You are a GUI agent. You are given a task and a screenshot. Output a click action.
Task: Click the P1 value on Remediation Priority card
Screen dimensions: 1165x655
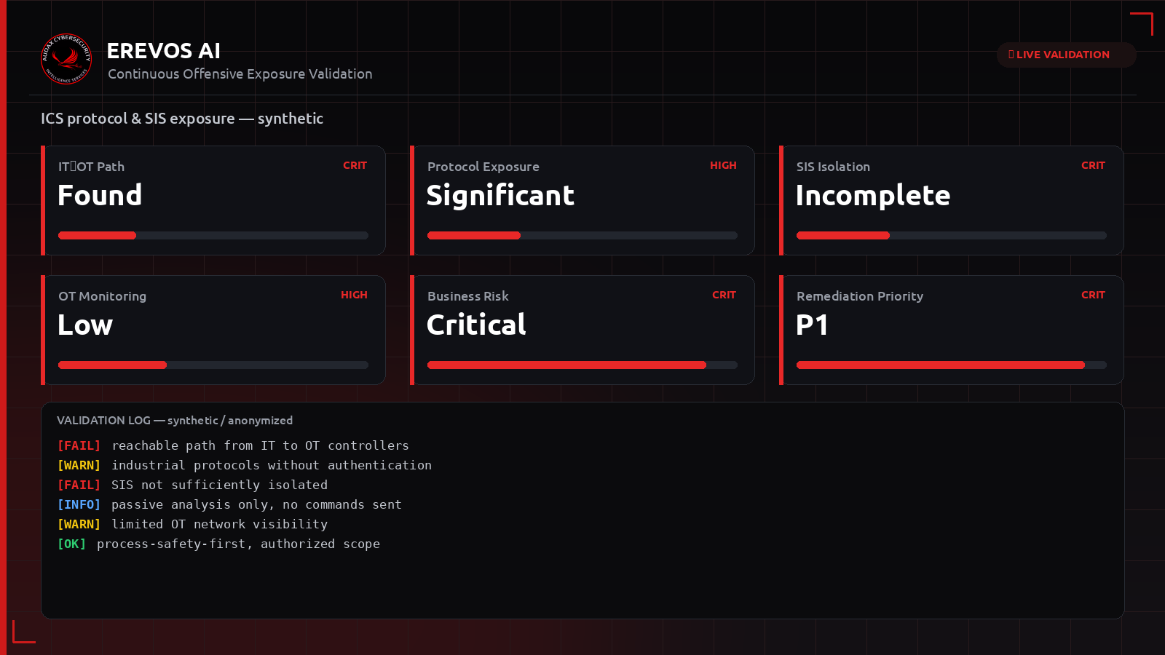point(812,325)
